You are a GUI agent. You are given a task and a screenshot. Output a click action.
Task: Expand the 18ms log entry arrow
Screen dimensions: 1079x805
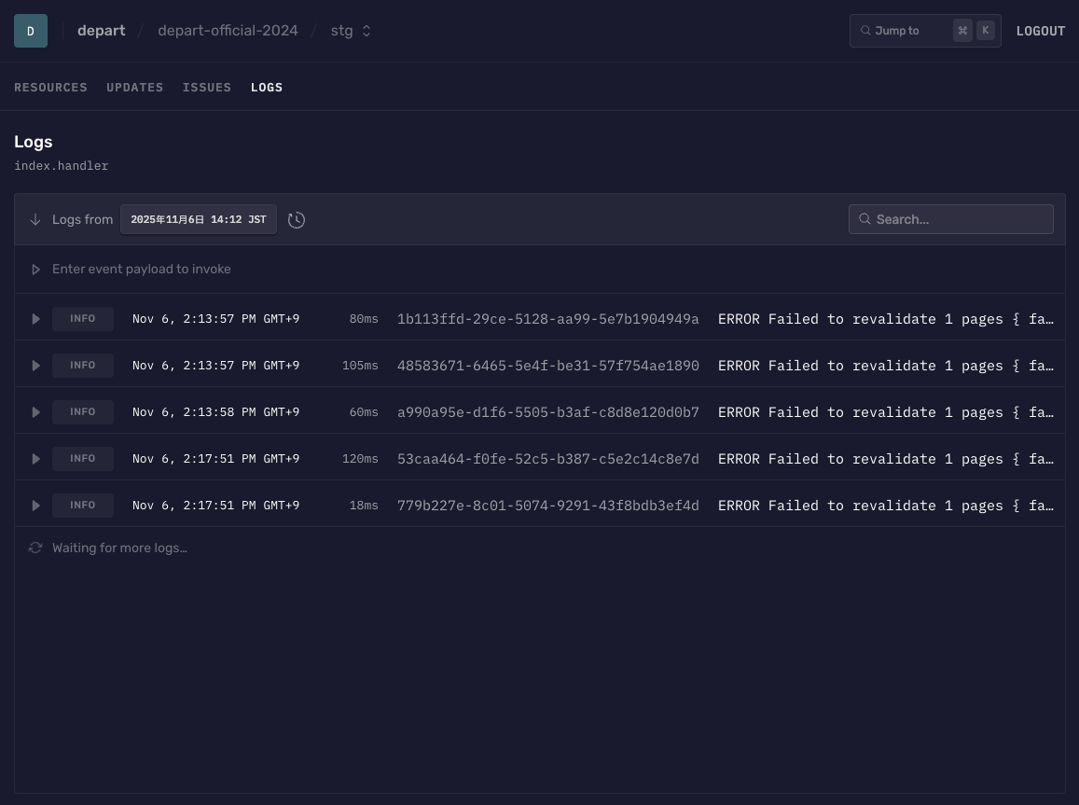35,506
